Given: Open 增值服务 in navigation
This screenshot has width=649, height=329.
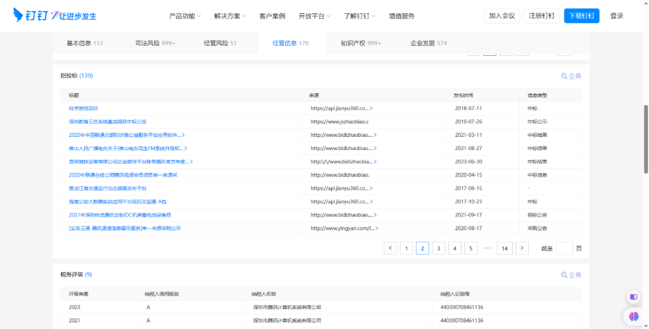Looking at the screenshot, I should point(401,16).
